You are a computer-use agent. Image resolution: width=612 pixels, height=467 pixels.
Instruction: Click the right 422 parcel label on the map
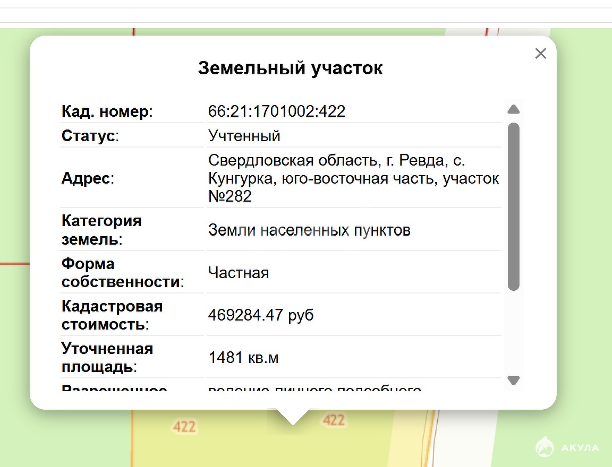334,420
